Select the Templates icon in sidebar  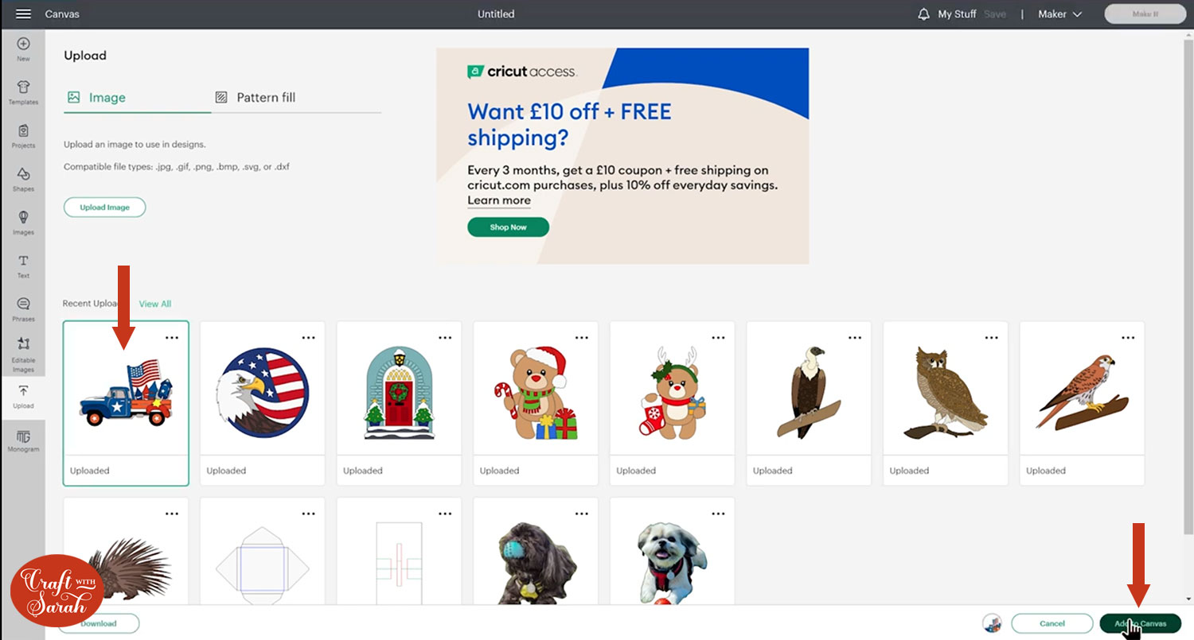coord(23,87)
